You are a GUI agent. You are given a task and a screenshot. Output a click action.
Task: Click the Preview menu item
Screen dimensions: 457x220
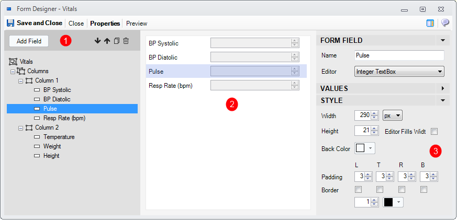137,23
